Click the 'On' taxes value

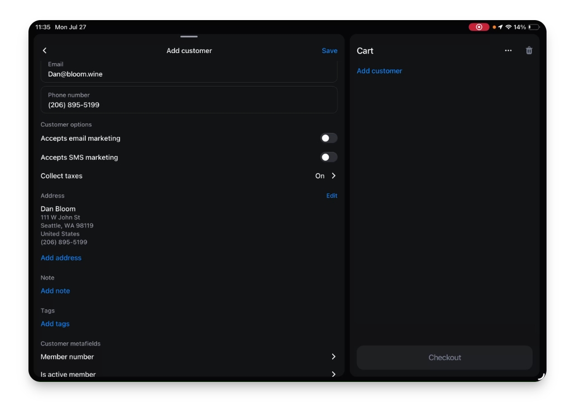click(x=320, y=176)
